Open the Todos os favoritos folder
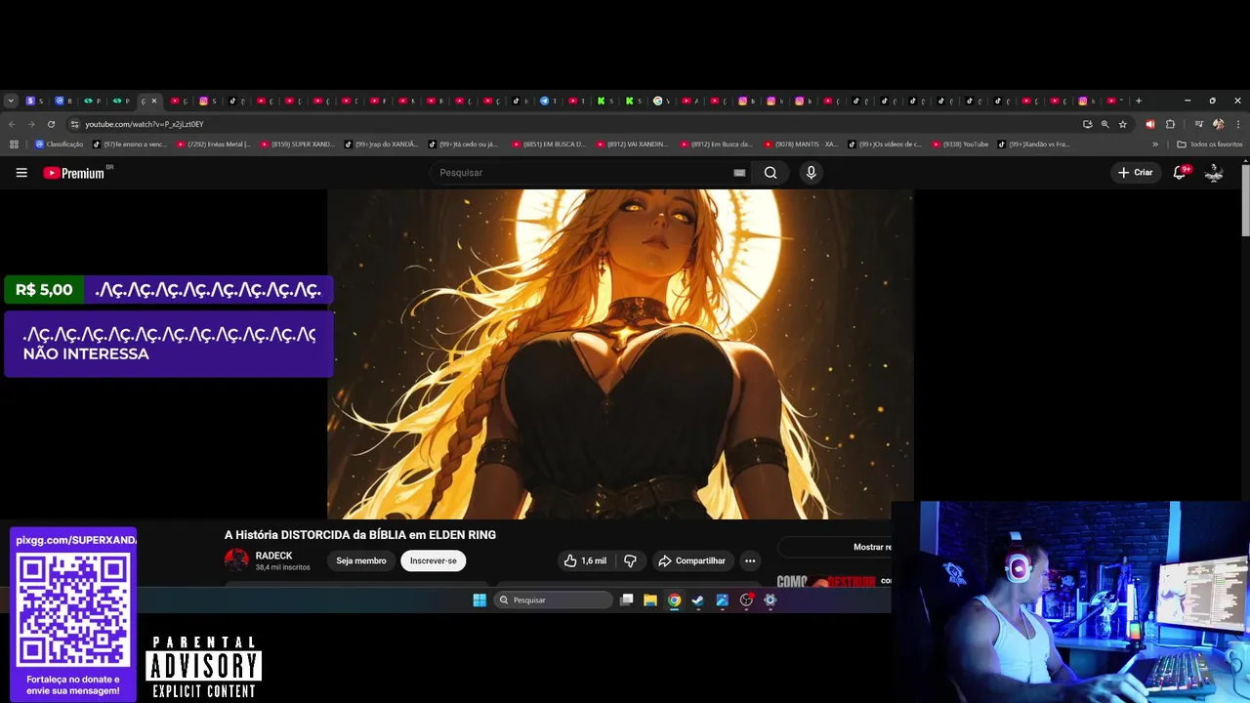This screenshot has width=1250, height=703. [1209, 145]
